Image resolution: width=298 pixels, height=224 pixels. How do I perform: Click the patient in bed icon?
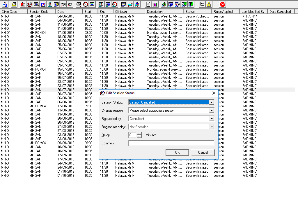point(137,4)
